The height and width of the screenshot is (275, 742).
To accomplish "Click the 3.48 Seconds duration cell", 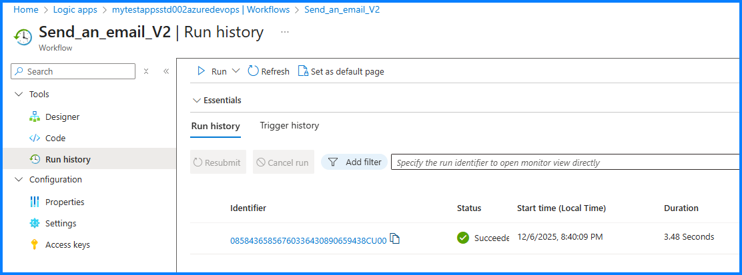I will point(689,237).
